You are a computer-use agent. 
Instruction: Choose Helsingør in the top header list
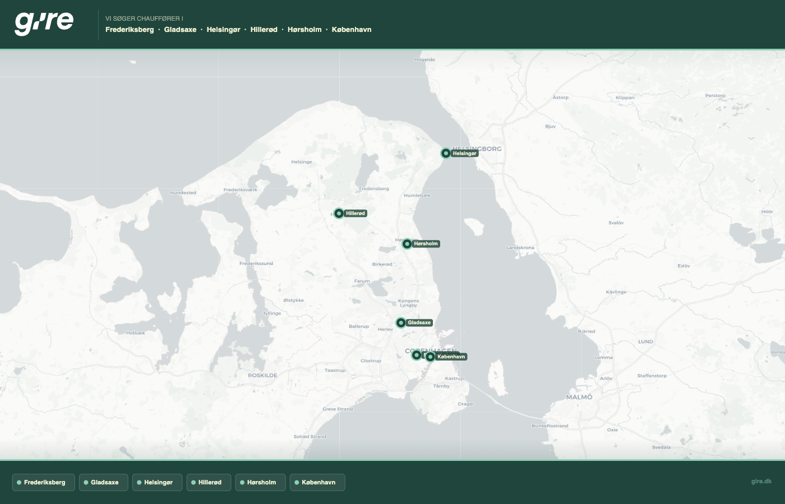click(x=223, y=30)
